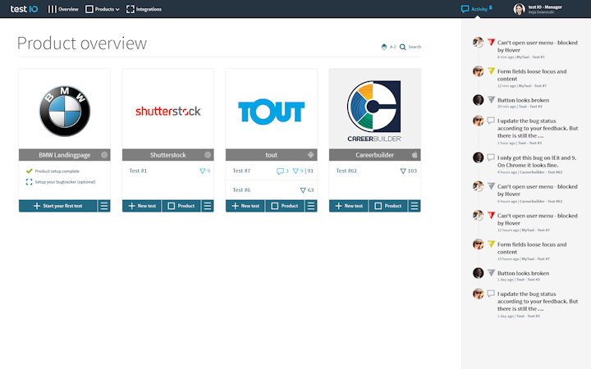Open the Shutterstock logo thumbnail
Screen dimensions: 591x369
(x=167, y=111)
